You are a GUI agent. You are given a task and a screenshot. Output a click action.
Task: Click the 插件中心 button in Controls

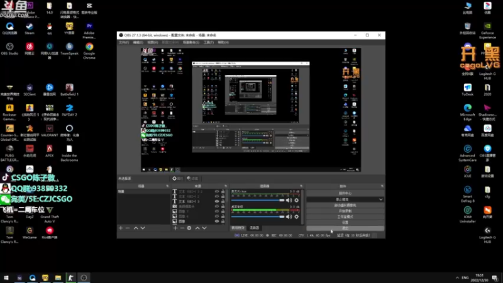pos(345,193)
